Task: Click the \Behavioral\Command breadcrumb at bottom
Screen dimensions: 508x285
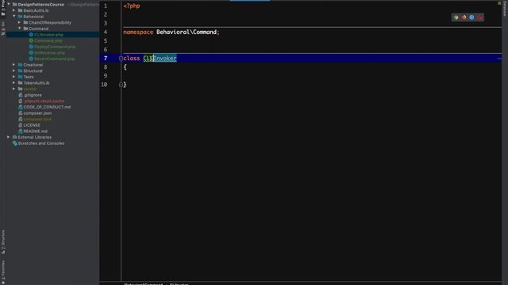Action: [x=143, y=283]
